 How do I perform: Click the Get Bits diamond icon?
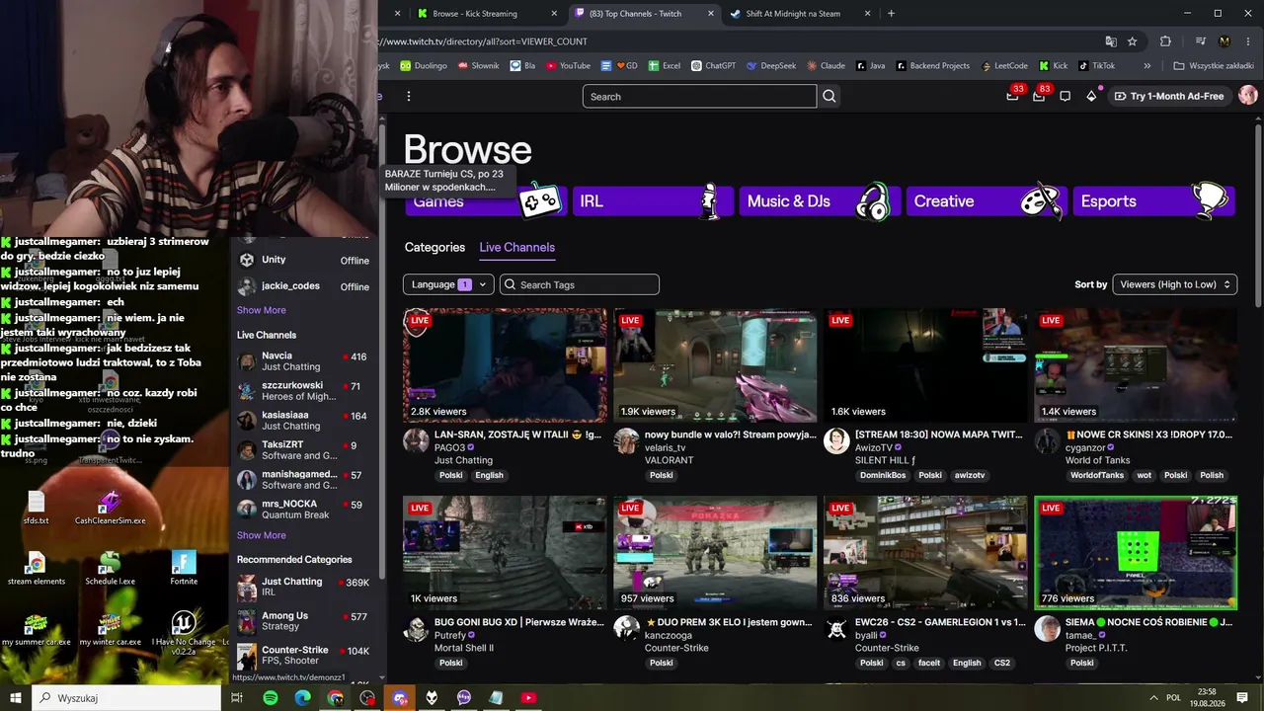(1091, 96)
